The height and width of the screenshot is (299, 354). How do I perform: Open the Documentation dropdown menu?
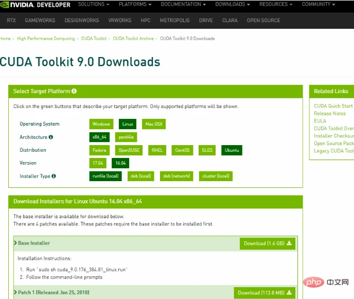coord(183,4)
